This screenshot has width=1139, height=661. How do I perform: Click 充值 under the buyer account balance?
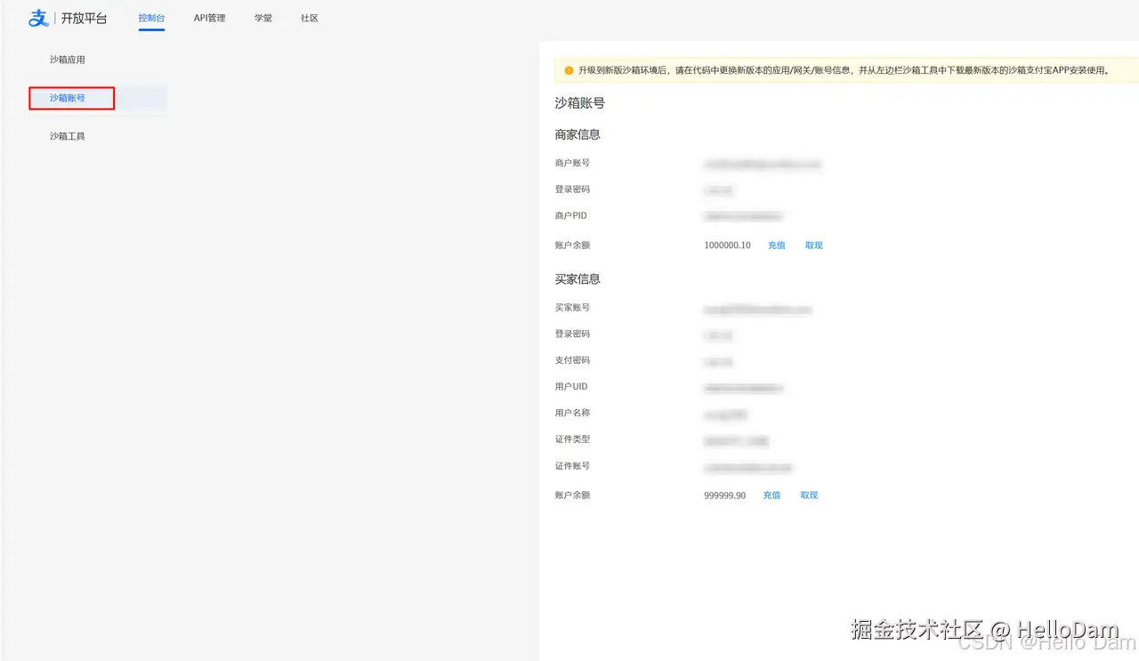771,496
